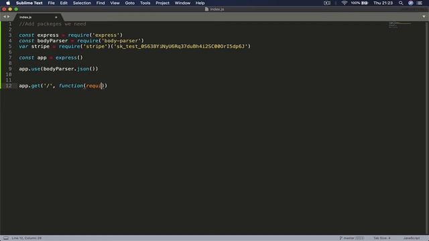Place cursor in 'express' string on line 3
Image resolution: width=429 pixels, height=241 pixels.
106,35
